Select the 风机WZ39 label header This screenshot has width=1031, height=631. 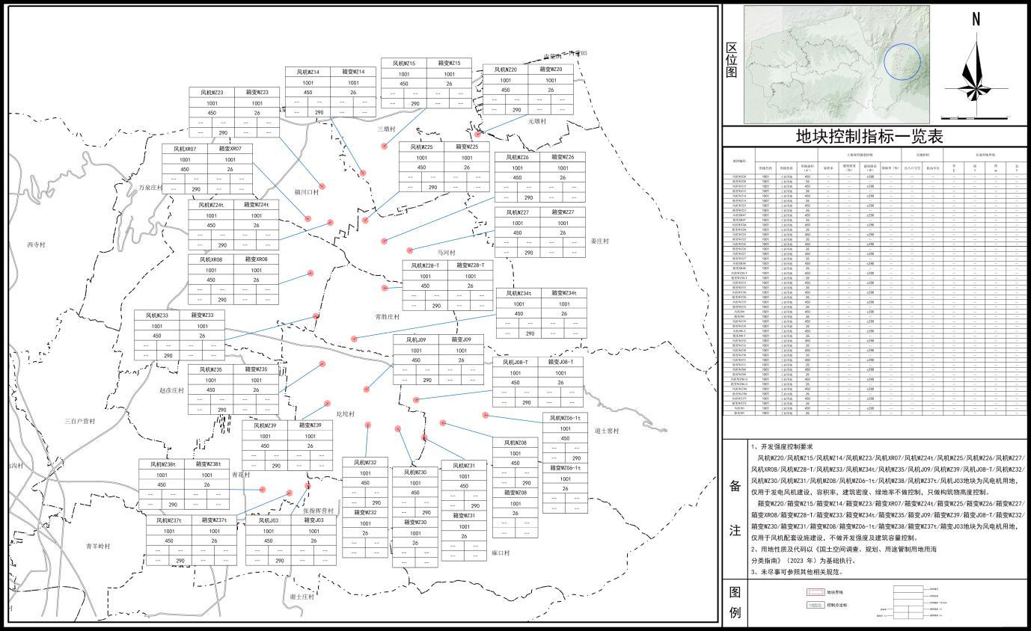click(264, 425)
